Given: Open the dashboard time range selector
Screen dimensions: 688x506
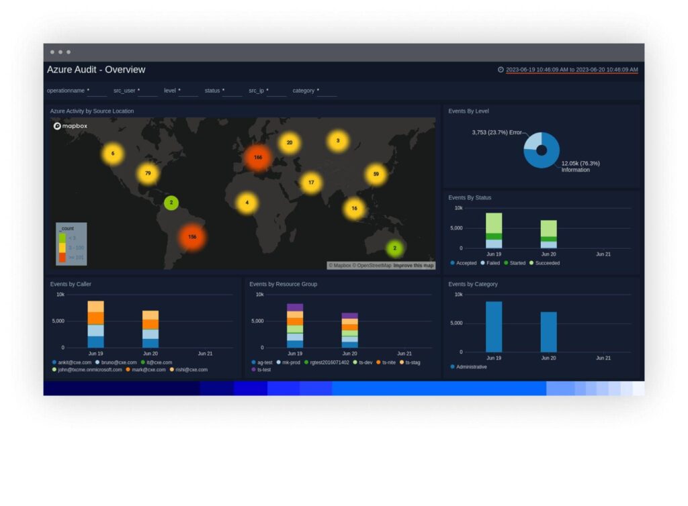Looking at the screenshot, I should [x=572, y=70].
